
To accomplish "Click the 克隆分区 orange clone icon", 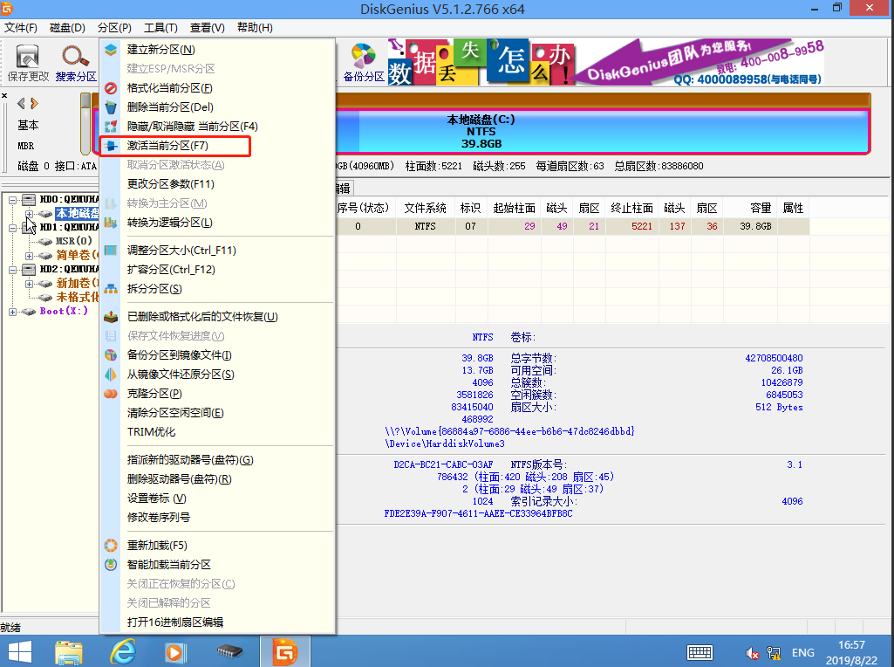I will [x=111, y=394].
